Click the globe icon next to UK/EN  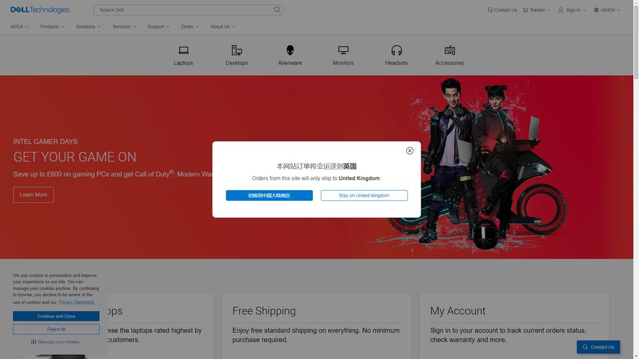pos(596,10)
